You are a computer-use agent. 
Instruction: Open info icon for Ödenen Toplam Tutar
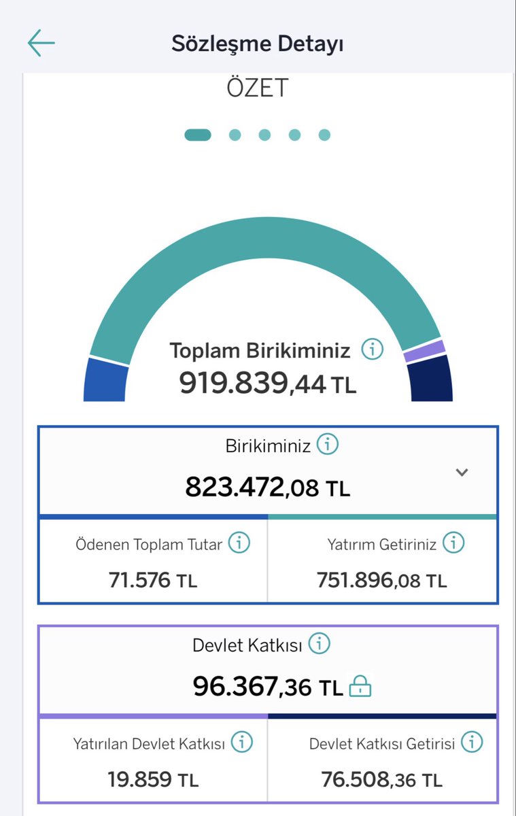tap(239, 543)
